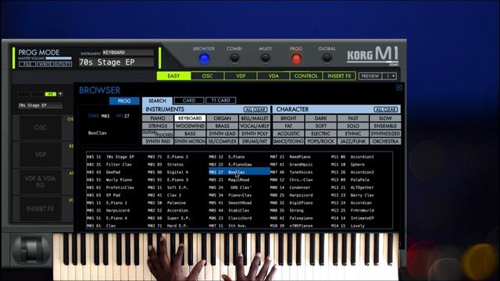Open the EASY edit tab

coord(173,76)
